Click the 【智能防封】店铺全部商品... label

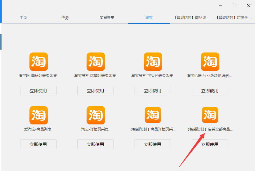pyautogui.click(x=210, y=129)
